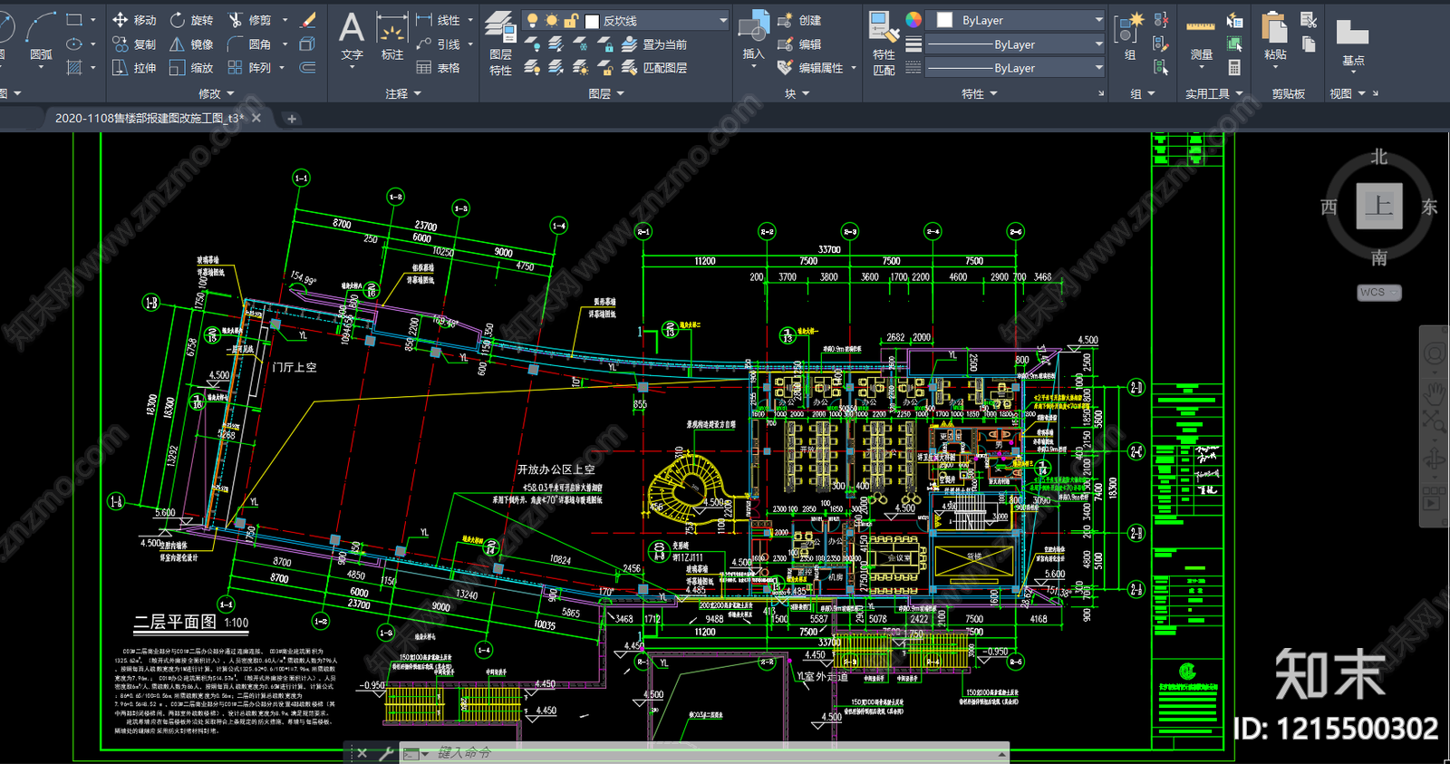Click the command line input field
This screenshot has height=764, width=1450.
(707, 752)
